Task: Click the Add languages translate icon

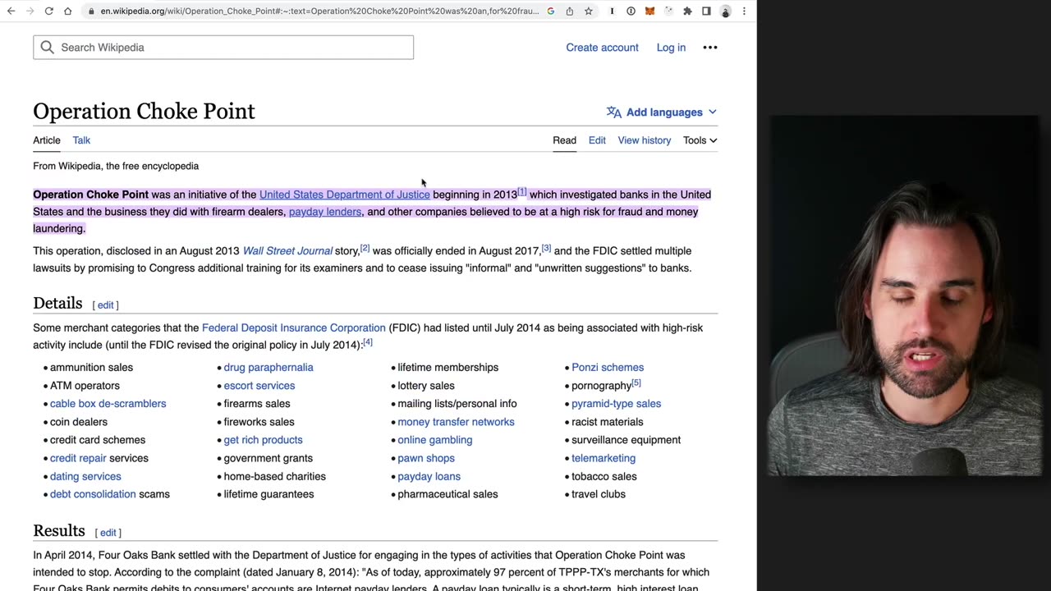Action: [x=614, y=112]
